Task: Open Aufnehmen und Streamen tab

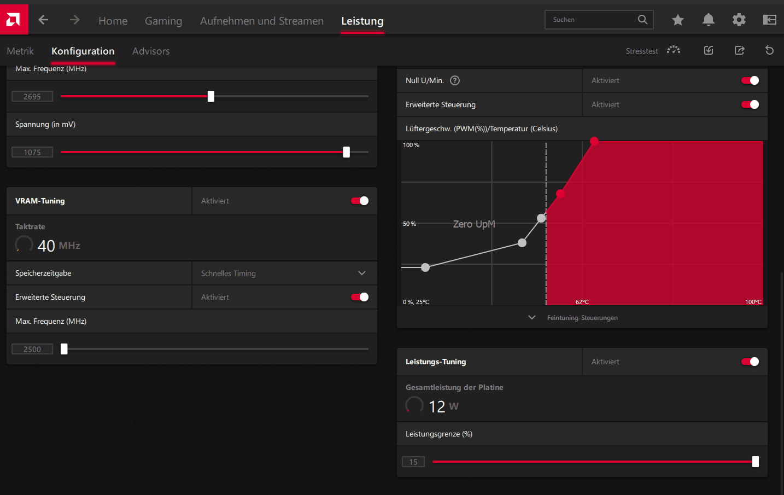Action: click(262, 21)
